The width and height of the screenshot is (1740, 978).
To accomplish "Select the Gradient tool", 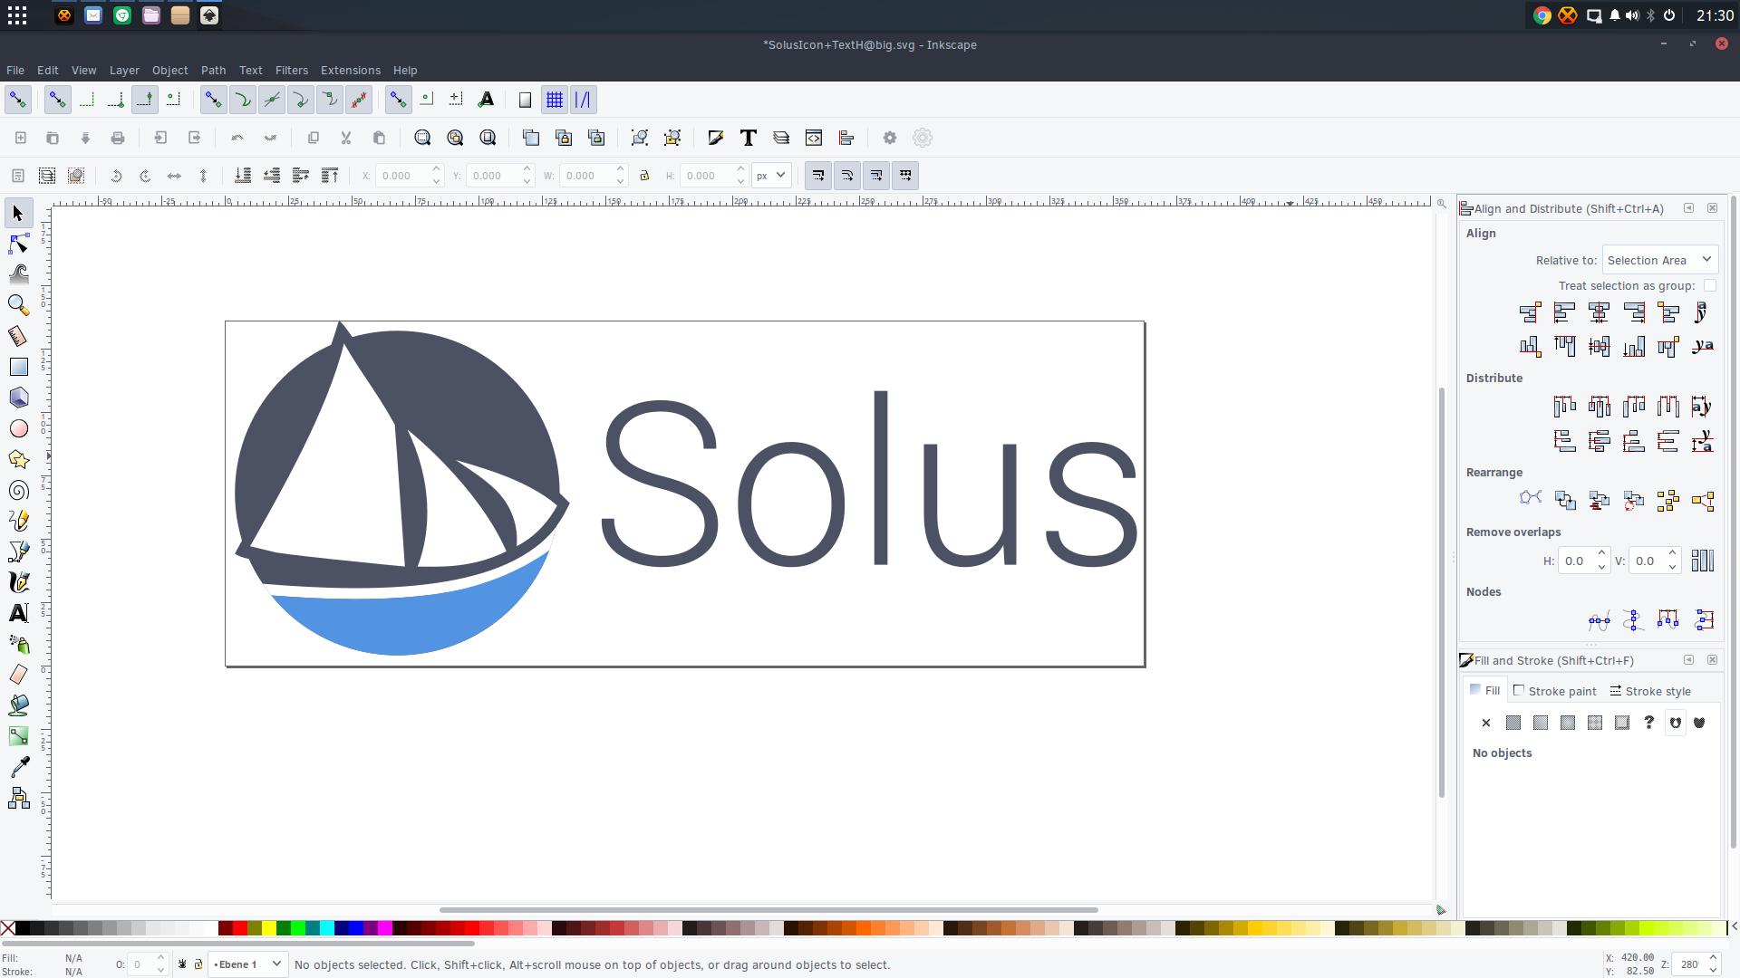I will [18, 736].
